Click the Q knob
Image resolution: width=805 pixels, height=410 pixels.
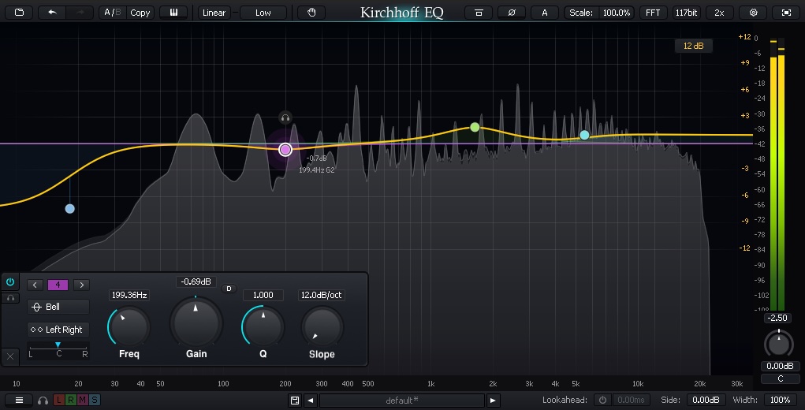click(263, 326)
